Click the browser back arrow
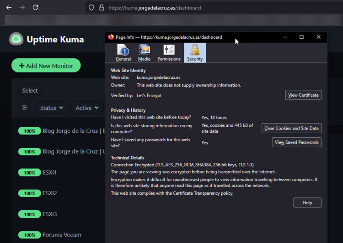This screenshot has height=243, width=343. click(9, 8)
